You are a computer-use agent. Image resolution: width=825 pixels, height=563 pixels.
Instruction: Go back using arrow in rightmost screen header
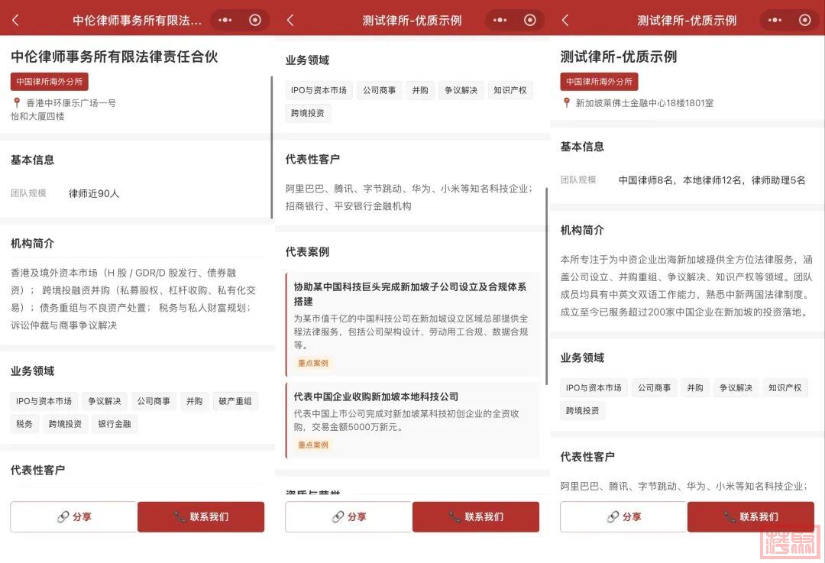[x=565, y=21]
